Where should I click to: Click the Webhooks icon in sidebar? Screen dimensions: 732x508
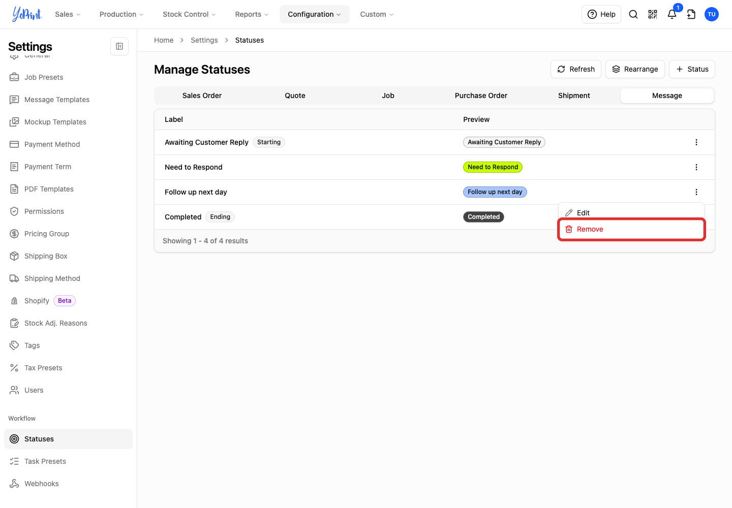pyautogui.click(x=14, y=484)
